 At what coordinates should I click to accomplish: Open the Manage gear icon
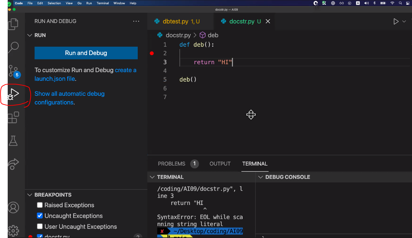click(13, 231)
